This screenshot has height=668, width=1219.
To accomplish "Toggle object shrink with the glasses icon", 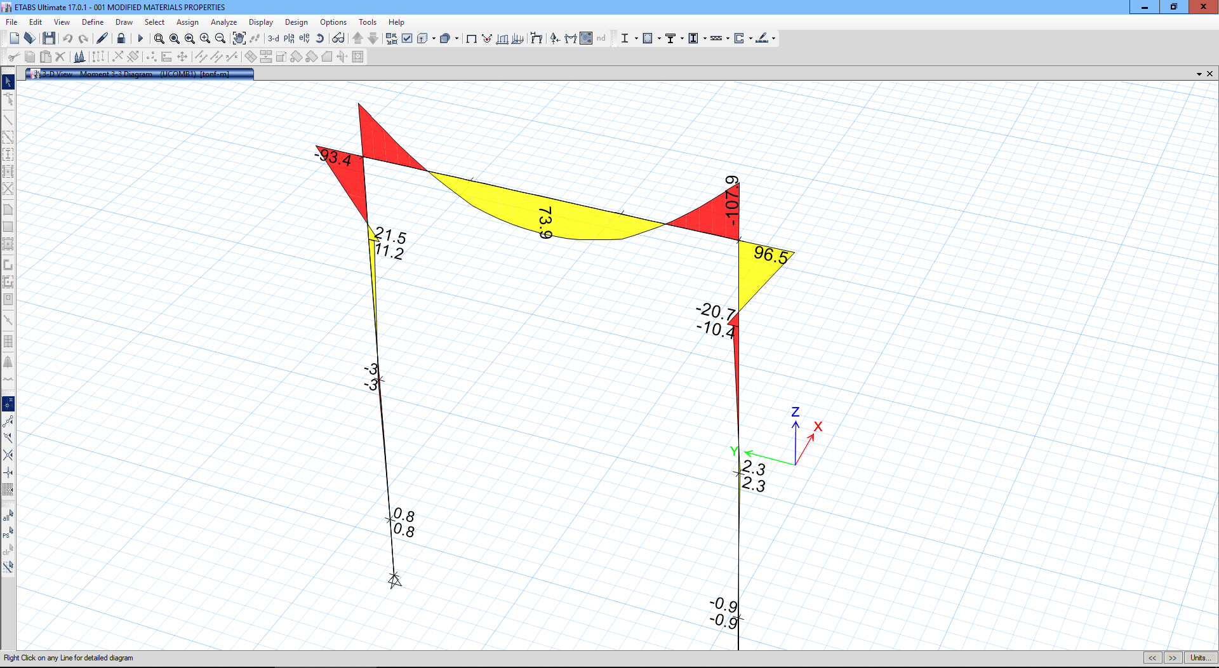I will coord(338,38).
